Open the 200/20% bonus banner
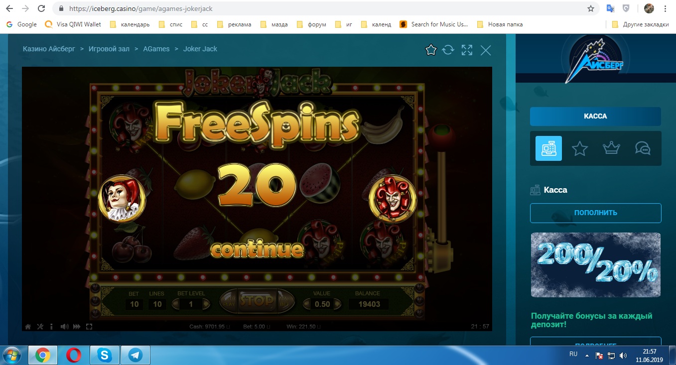This screenshot has width=676, height=365. 595,264
